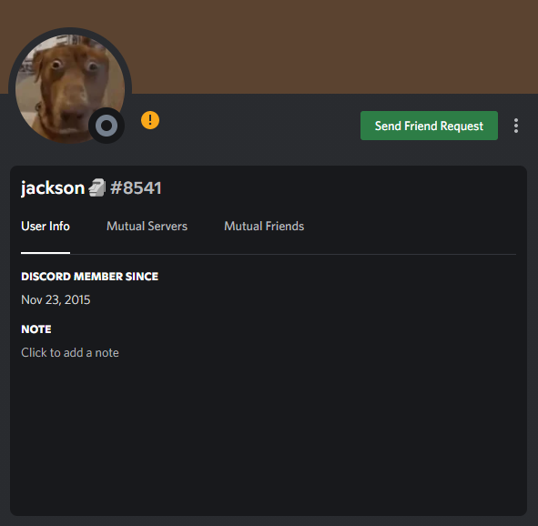Click the "Click to add a note" field
Image resolution: width=538 pixels, height=526 pixels.
[70, 352]
